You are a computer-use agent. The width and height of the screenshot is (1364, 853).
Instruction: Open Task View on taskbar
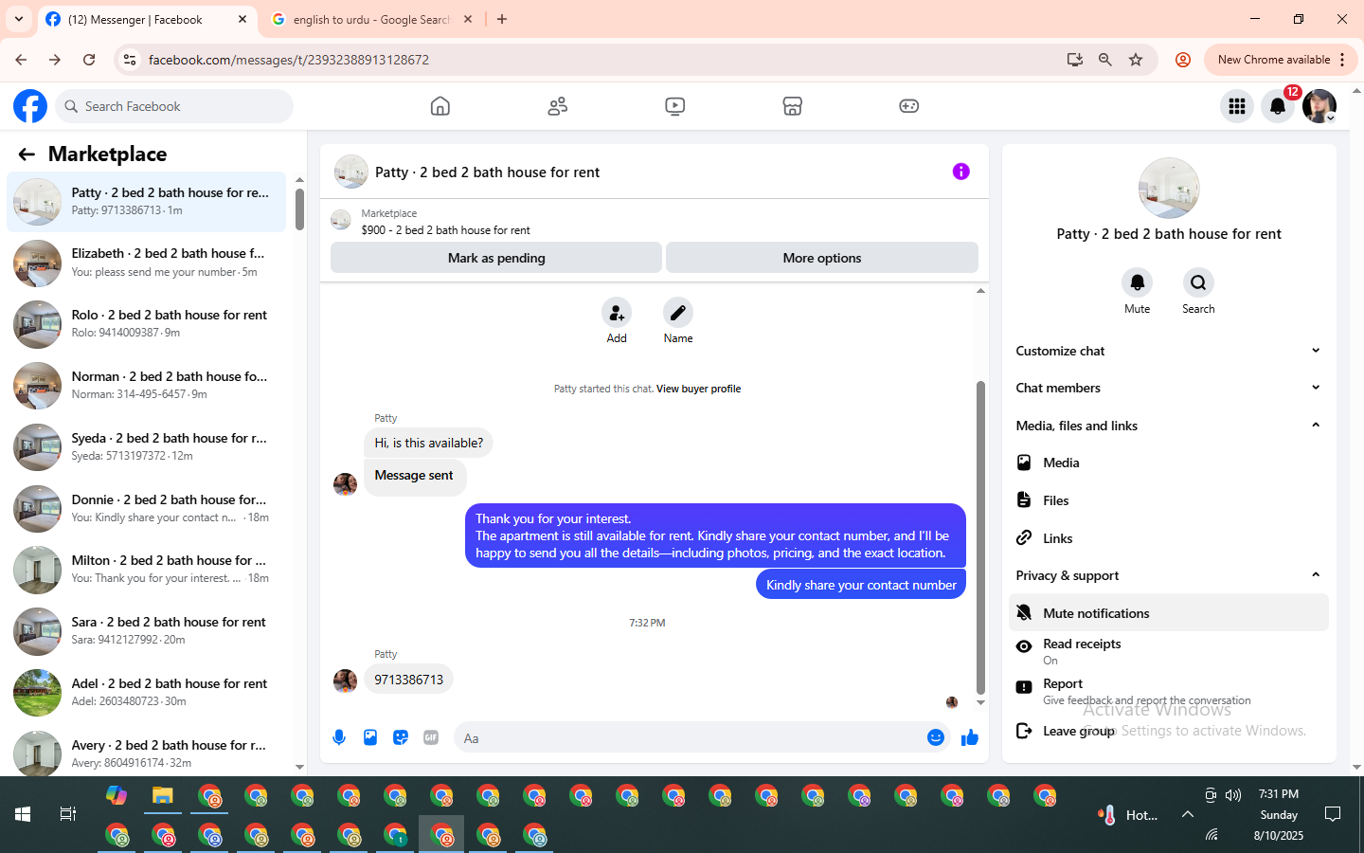pos(68,814)
